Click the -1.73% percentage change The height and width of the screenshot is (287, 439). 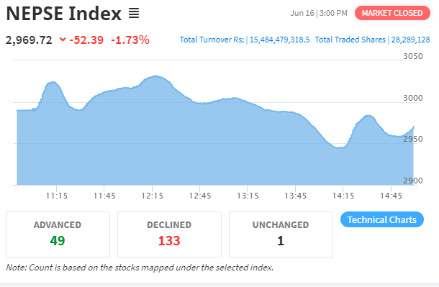pos(130,40)
